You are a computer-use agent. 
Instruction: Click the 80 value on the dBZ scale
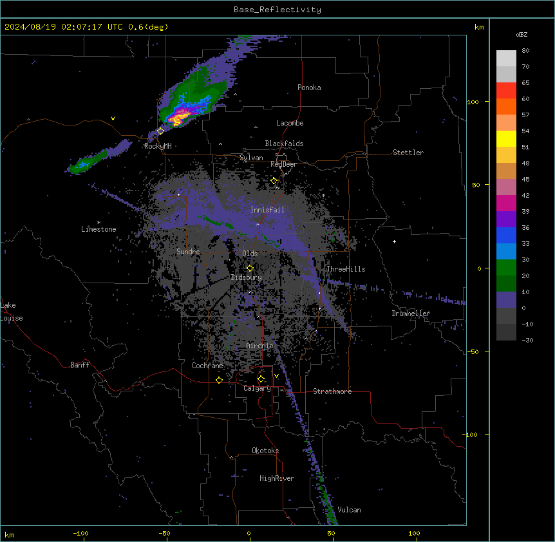525,51
